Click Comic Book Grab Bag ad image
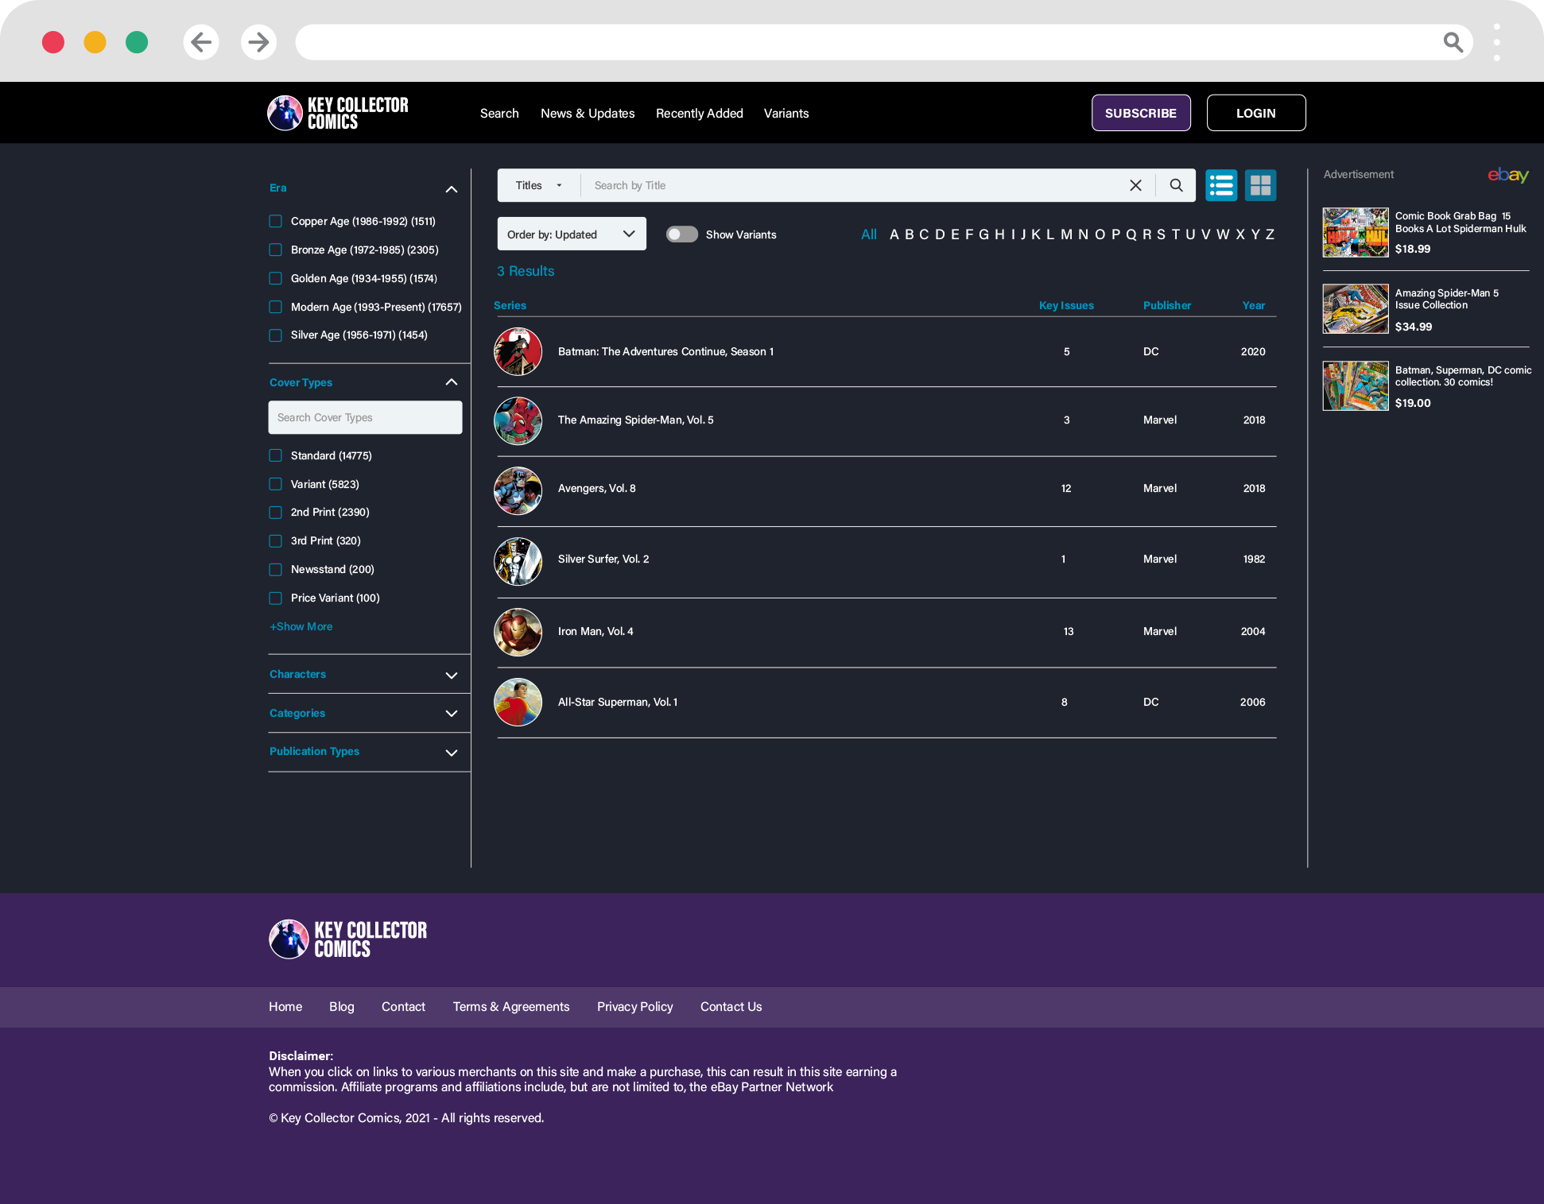 click(x=1356, y=232)
